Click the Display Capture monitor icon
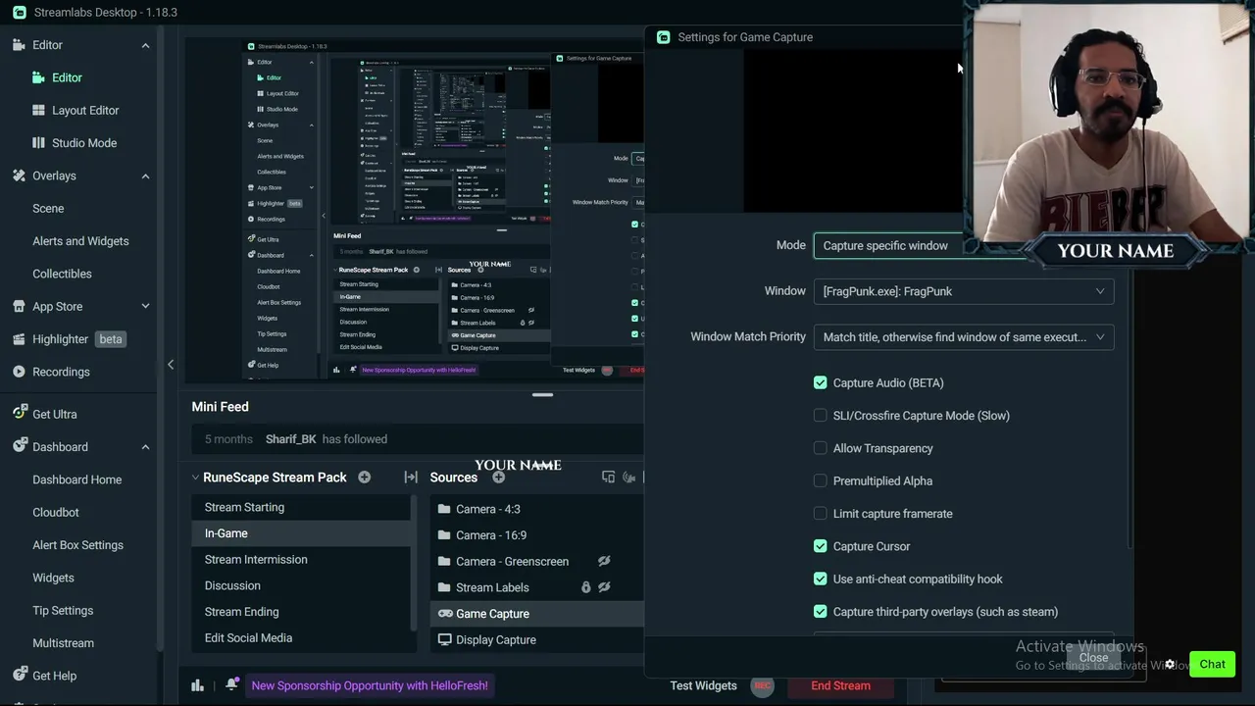This screenshot has width=1255, height=706. pyautogui.click(x=445, y=639)
